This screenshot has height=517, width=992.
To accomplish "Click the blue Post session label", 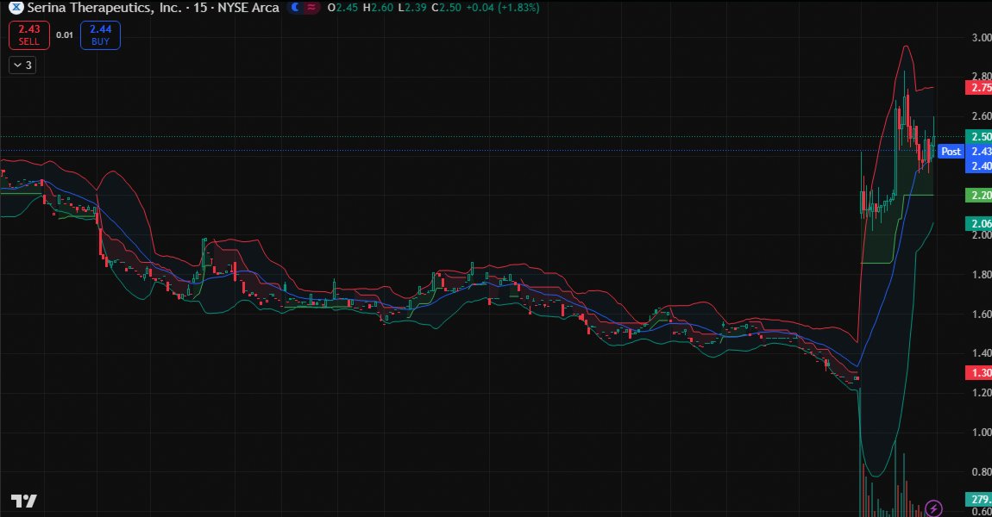I will tap(951, 151).
